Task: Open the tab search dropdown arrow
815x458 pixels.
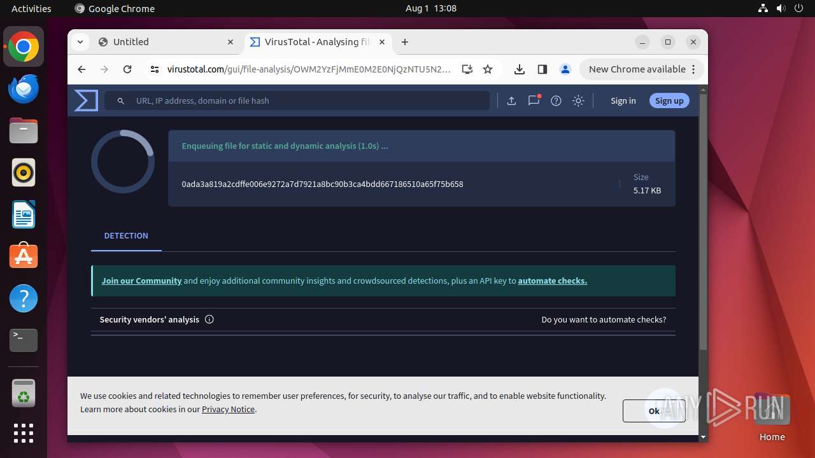Action: point(80,42)
